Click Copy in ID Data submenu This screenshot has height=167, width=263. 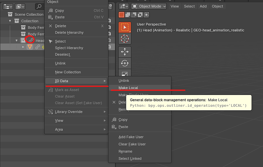click(x=140, y=120)
